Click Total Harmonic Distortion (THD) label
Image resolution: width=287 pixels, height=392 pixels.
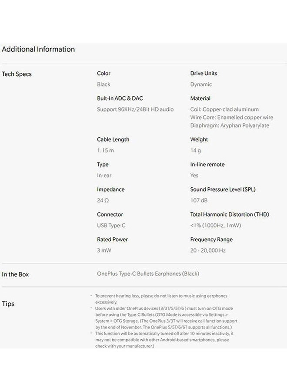pos(230,214)
